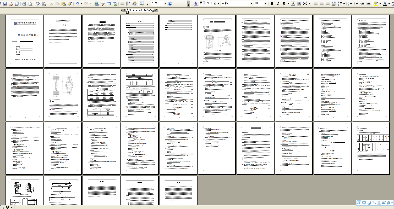Click the first-line indent marker on ruler
This screenshot has height=209, width=394.
[128, 9]
